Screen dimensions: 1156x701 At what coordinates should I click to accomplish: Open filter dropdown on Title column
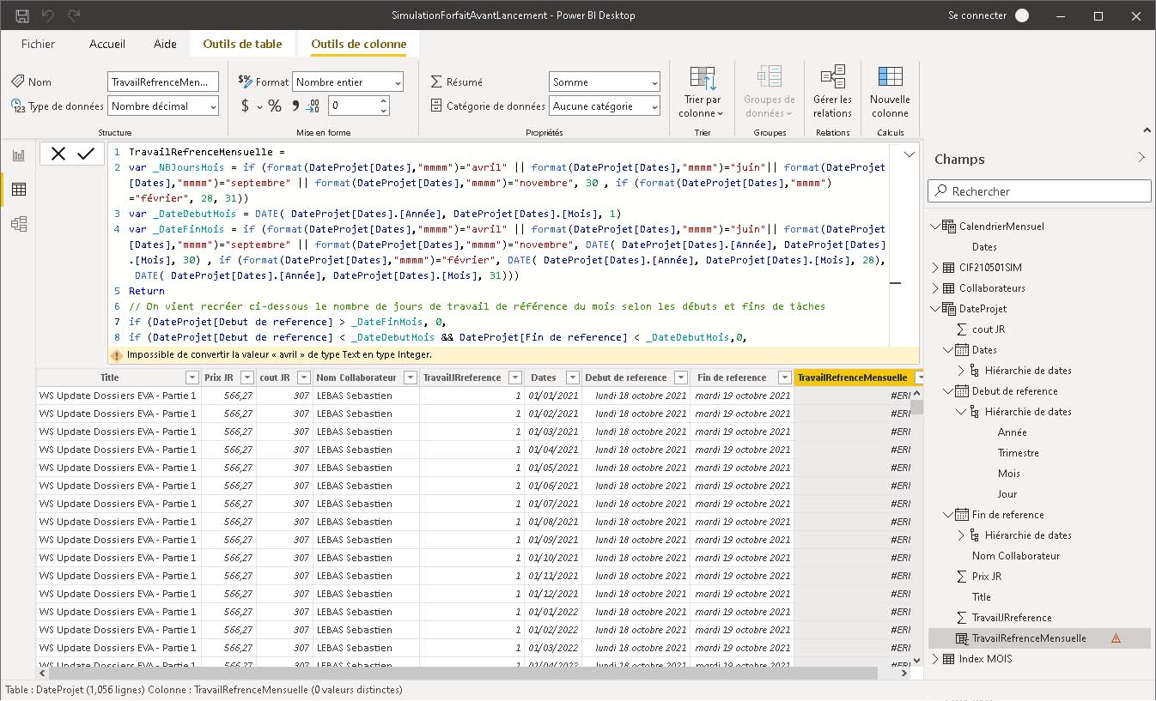192,378
